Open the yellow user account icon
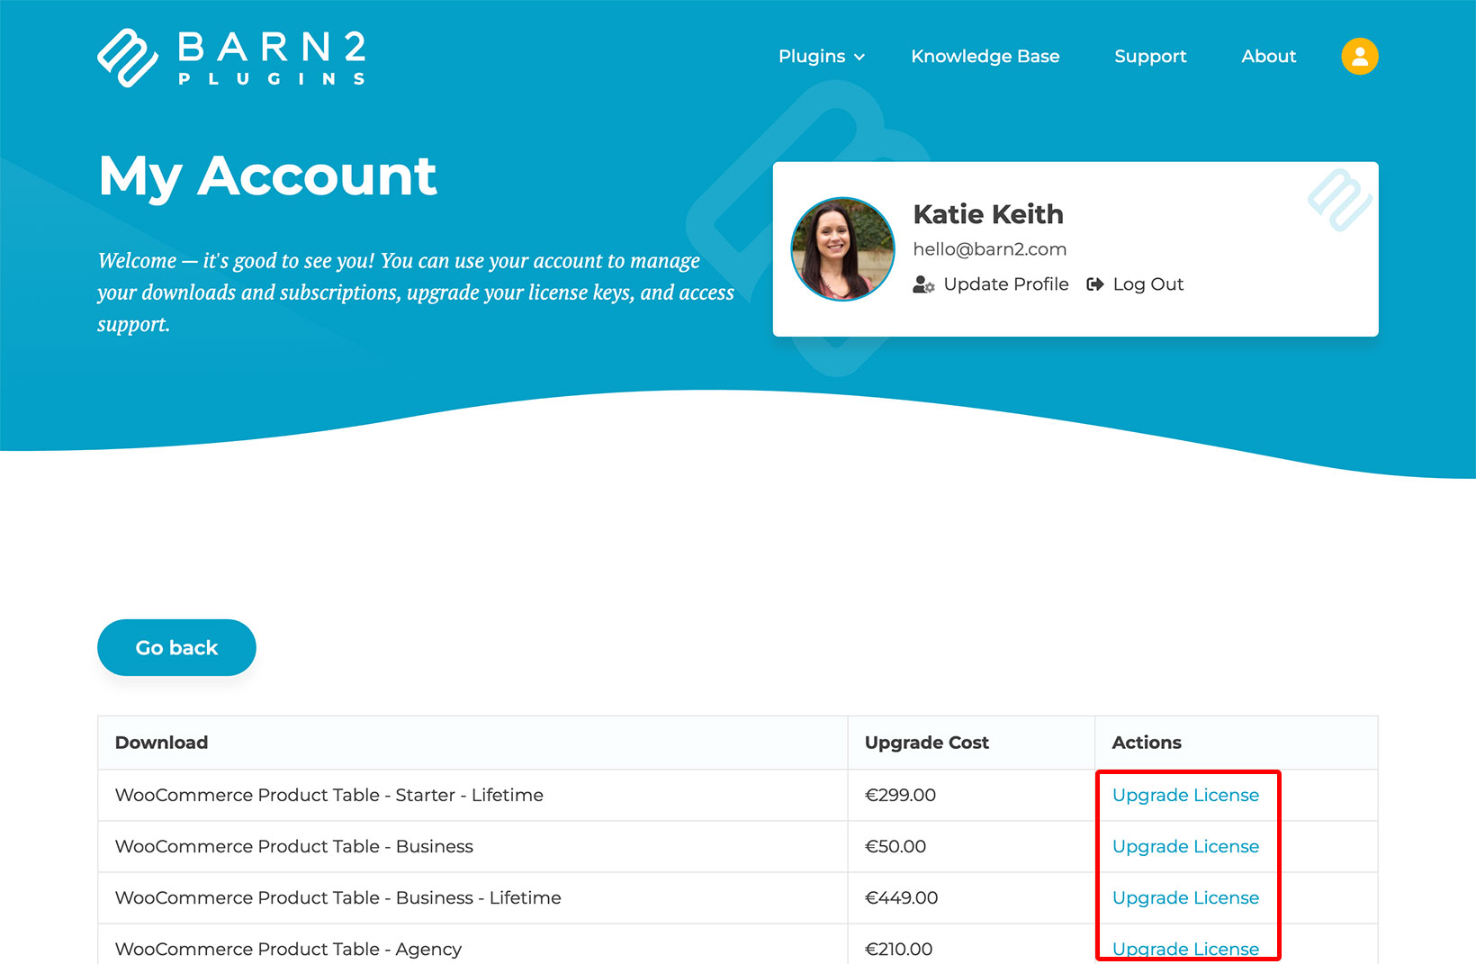 point(1359,57)
